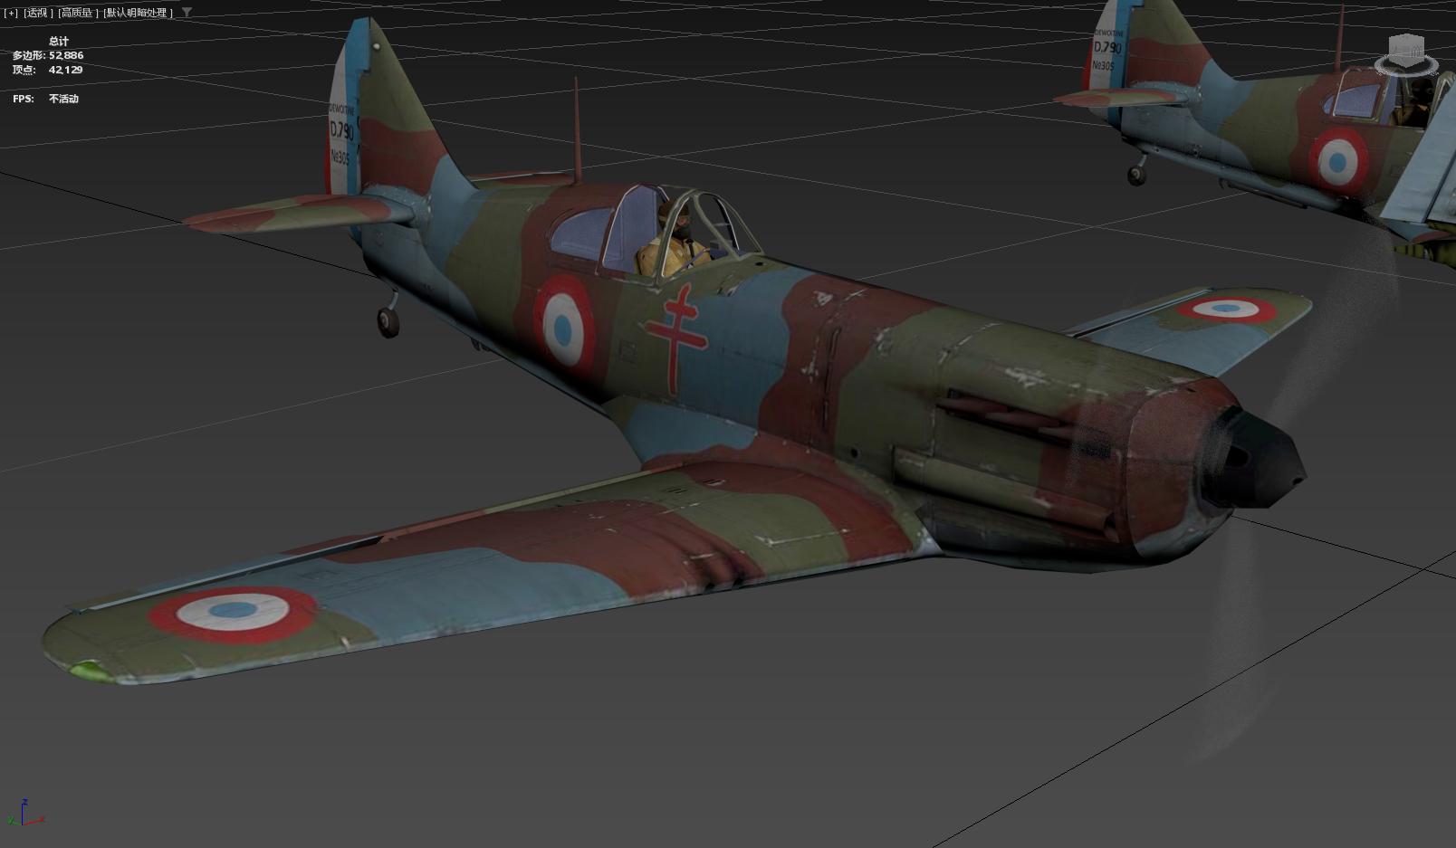Open the [高质量] viewport quality menu
Viewport: 1456px width, 848px height.
76,14
